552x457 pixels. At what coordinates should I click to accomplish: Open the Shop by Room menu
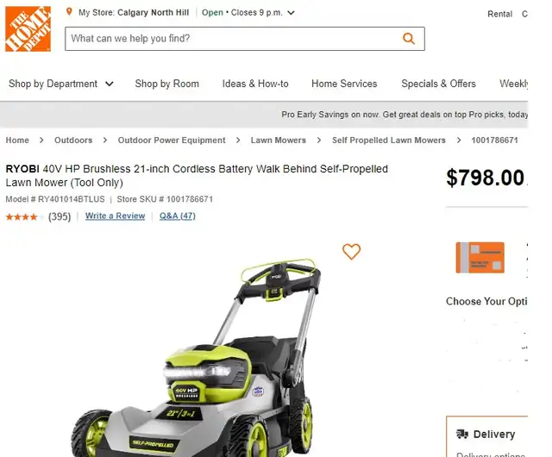click(x=166, y=84)
